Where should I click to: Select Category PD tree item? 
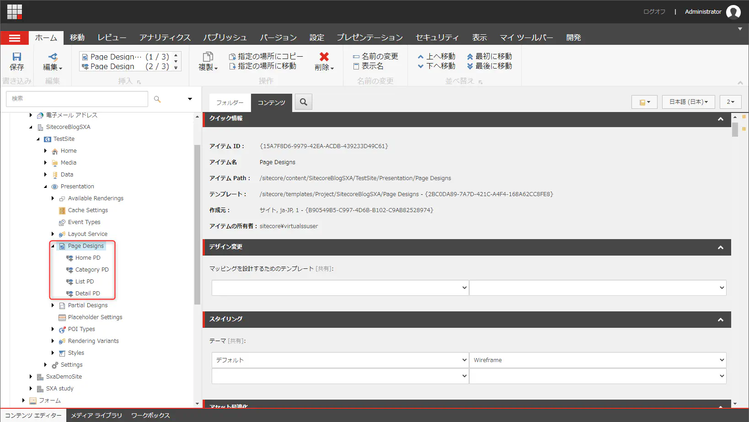click(92, 270)
